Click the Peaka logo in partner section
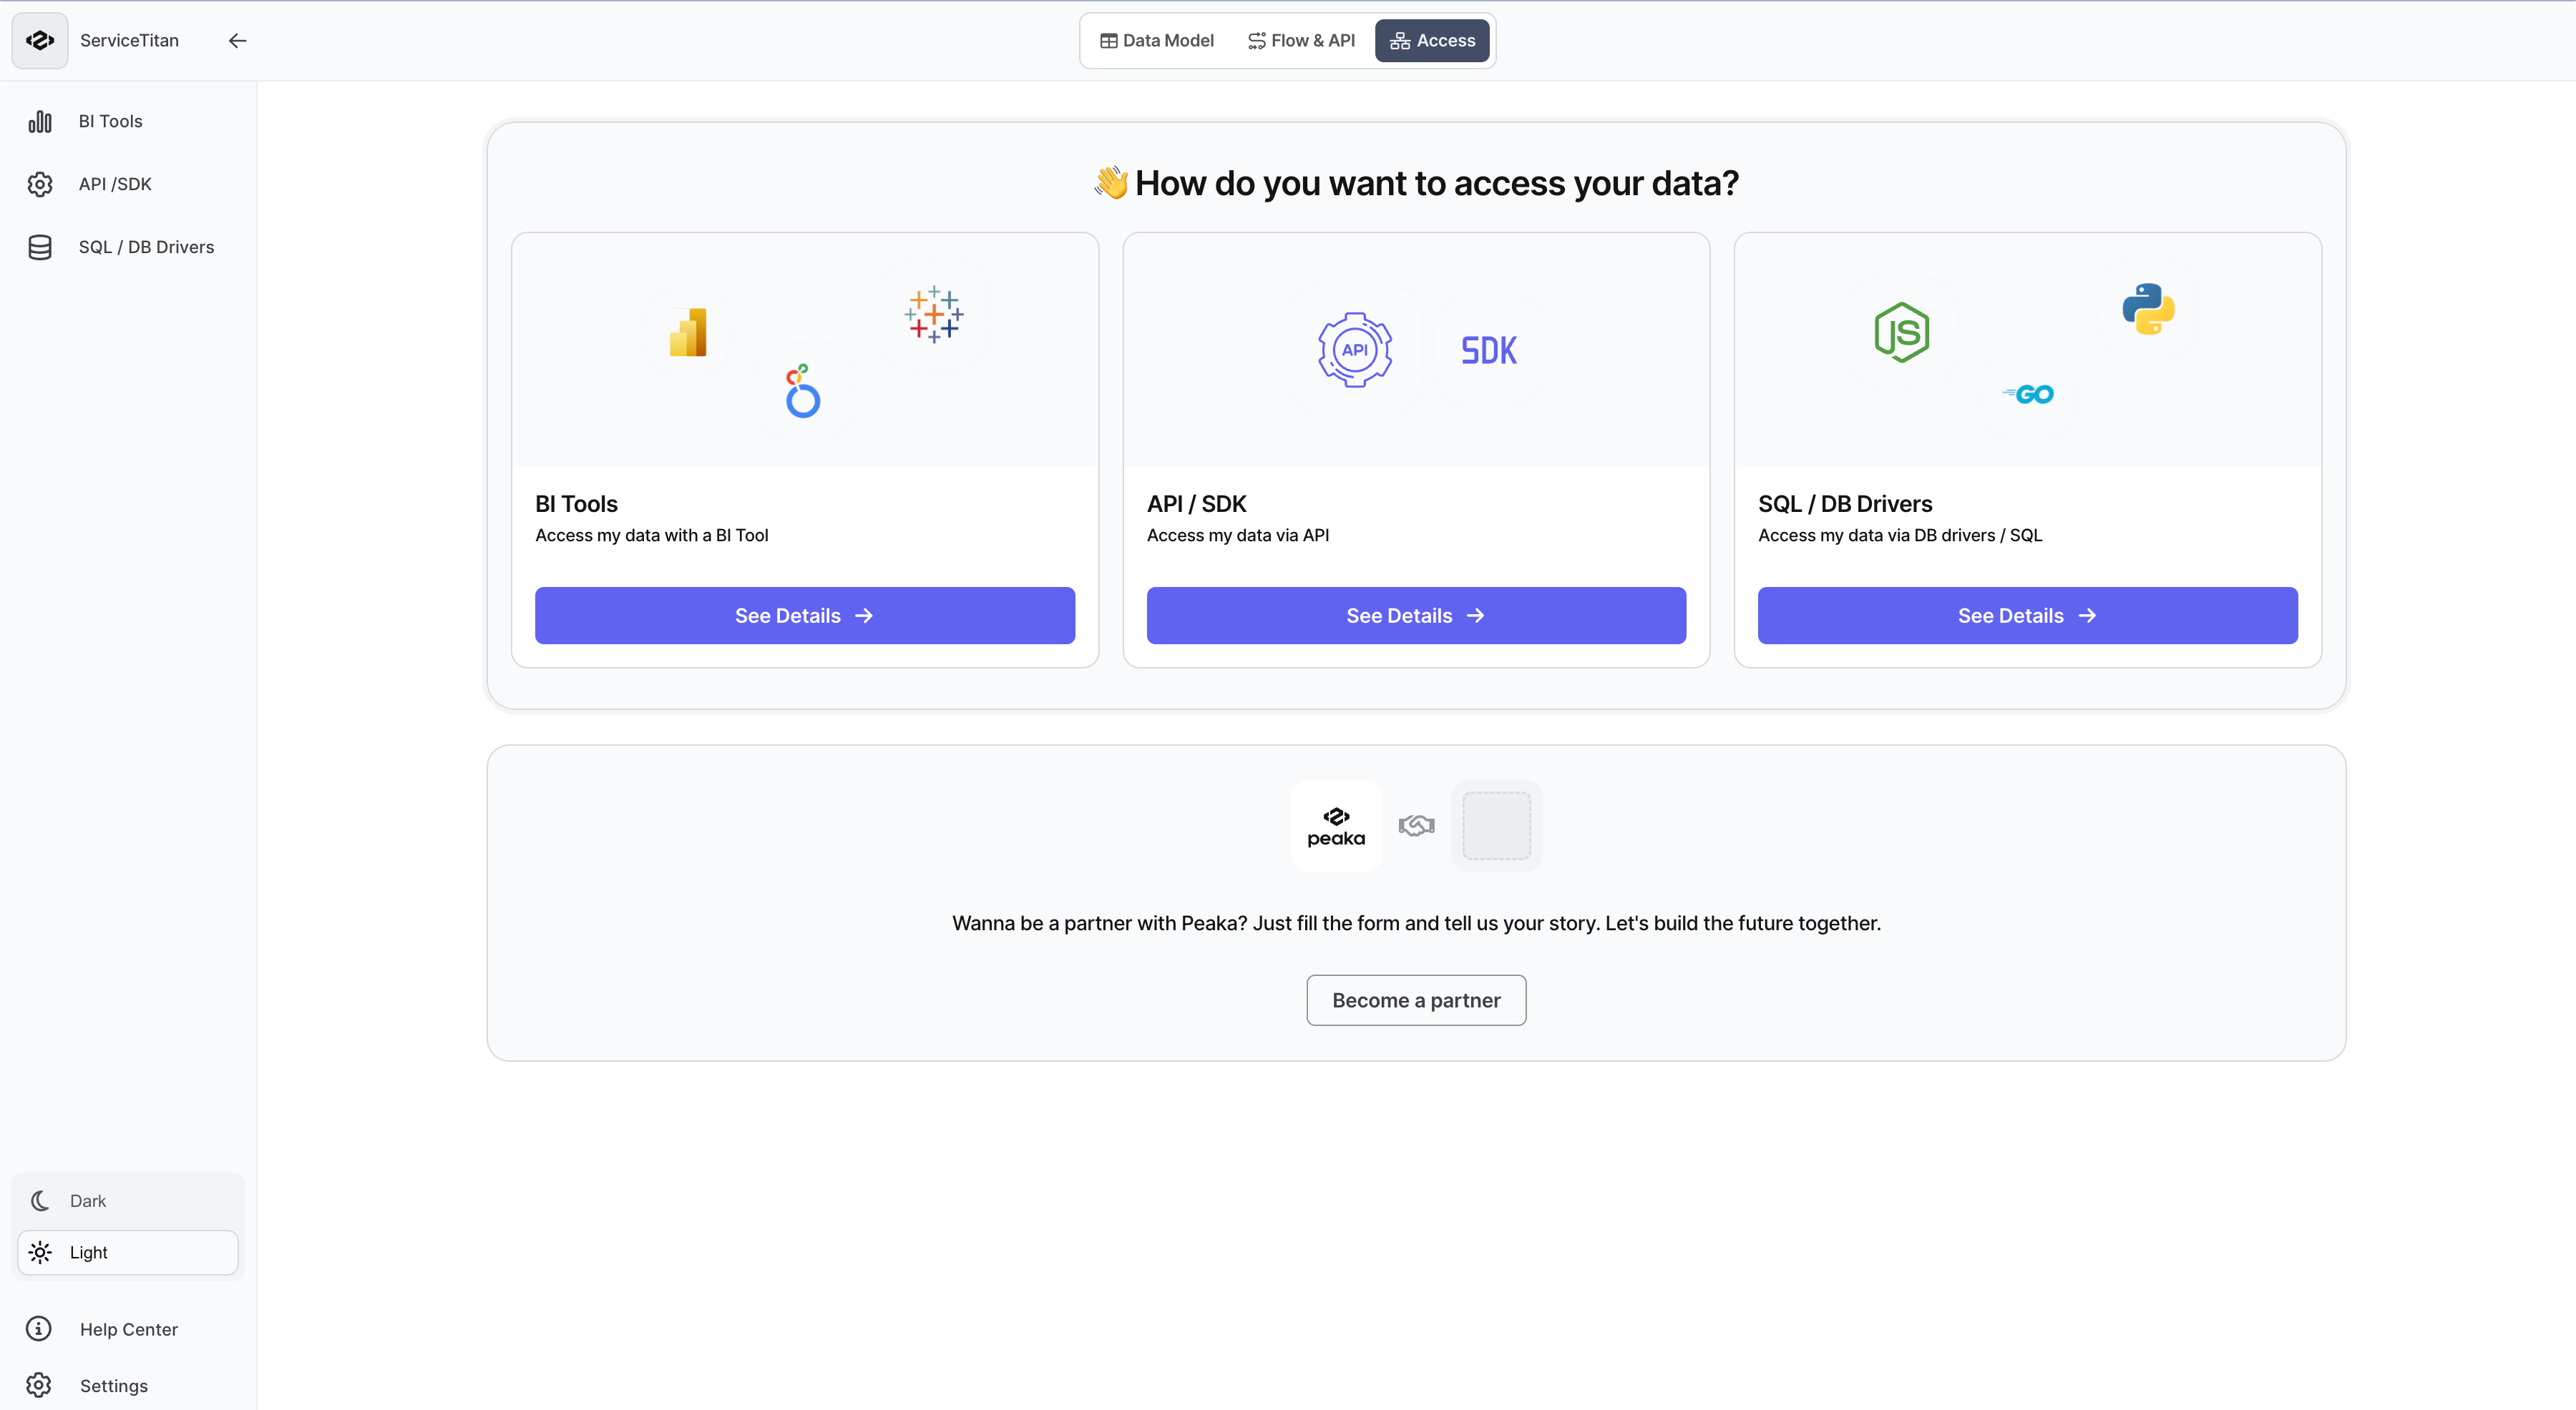The image size is (2576, 1410). coord(1336,824)
